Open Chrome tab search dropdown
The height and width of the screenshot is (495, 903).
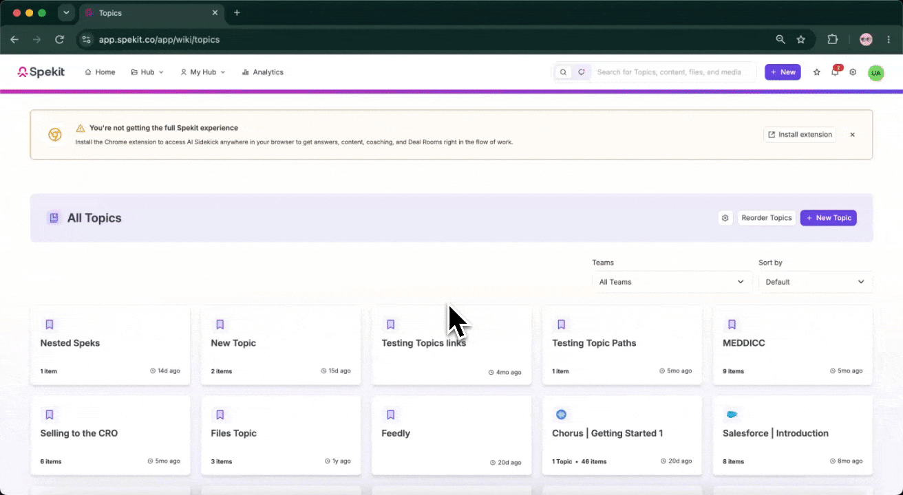click(66, 12)
